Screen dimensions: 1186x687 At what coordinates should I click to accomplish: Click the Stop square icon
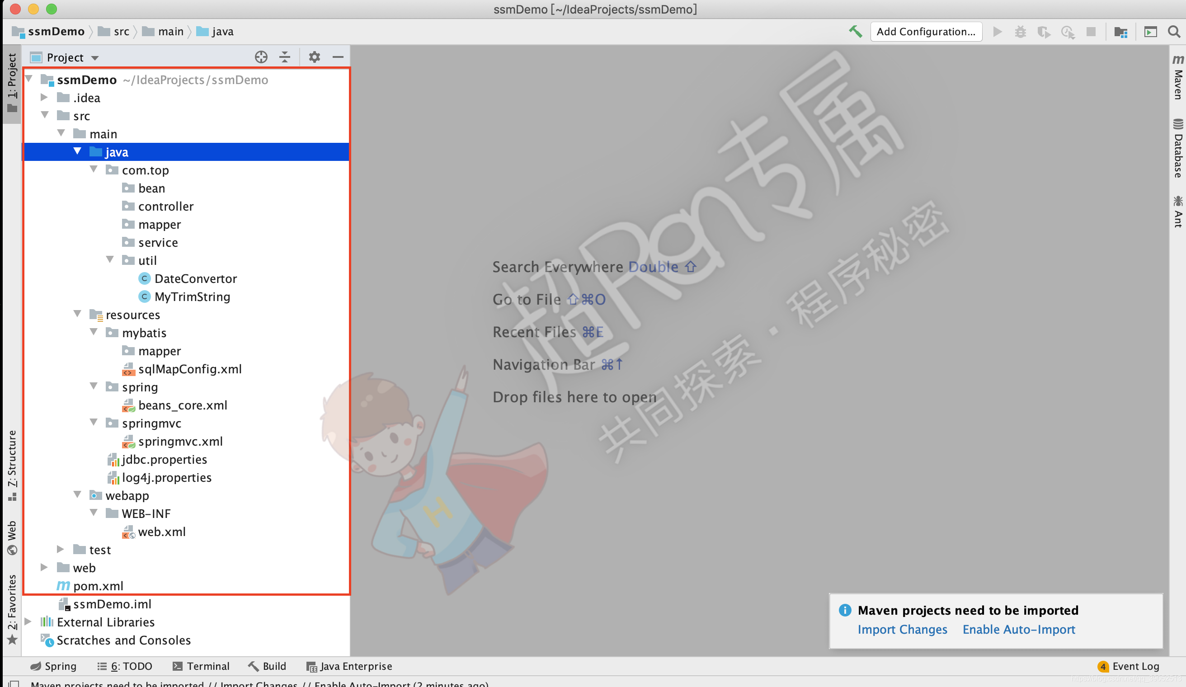tap(1091, 32)
